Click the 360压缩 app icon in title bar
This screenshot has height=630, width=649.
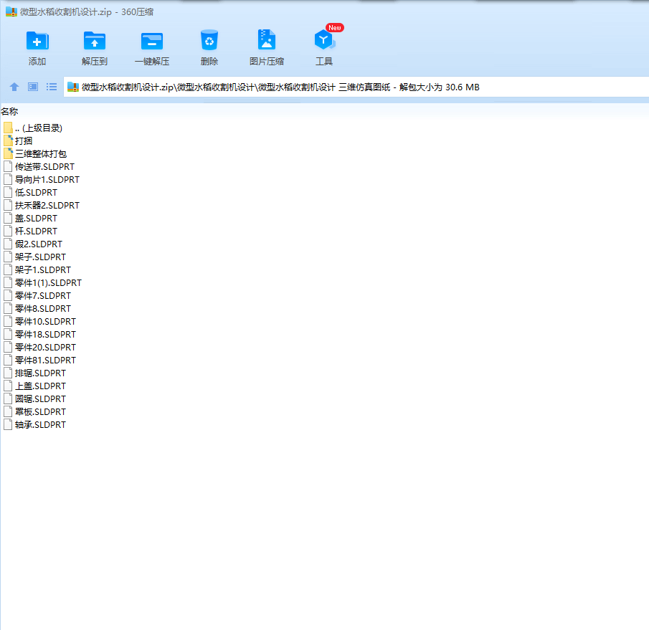pyautogui.click(x=11, y=12)
